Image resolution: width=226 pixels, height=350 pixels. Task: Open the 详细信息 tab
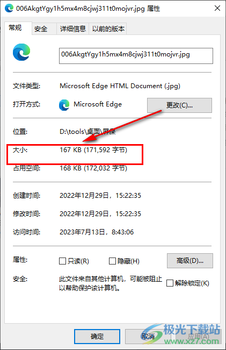pyautogui.click(x=73, y=29)
